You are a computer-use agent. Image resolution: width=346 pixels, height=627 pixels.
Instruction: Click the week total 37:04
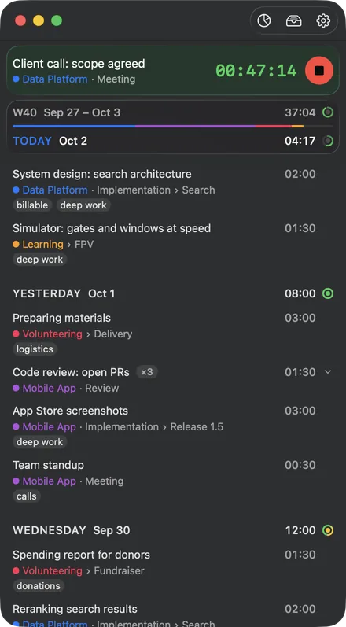pyautogui.click(x=300, y=112)
